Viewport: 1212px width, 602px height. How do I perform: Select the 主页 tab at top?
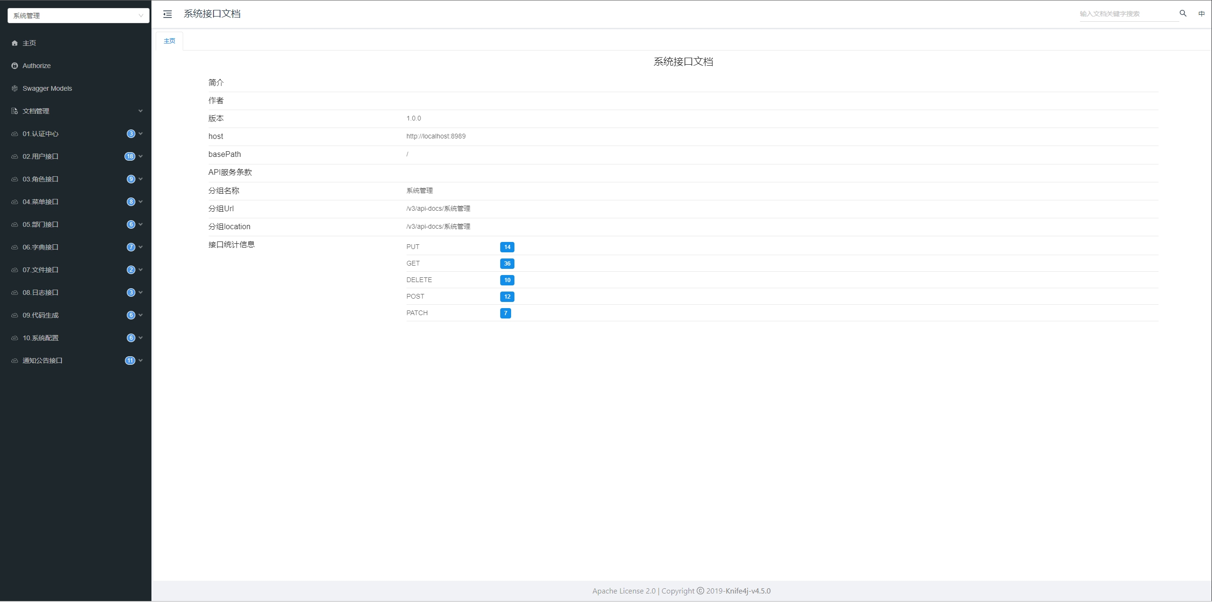click(x=169, y=41)
